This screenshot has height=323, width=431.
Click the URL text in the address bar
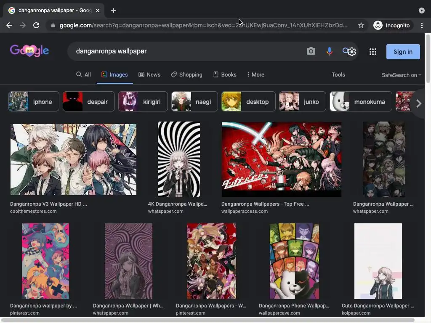pos(203,25)
